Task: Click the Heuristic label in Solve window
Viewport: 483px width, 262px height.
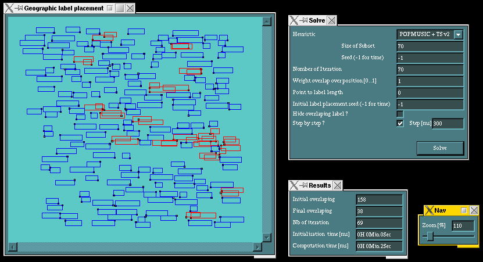Action: (x=304, y=34)
